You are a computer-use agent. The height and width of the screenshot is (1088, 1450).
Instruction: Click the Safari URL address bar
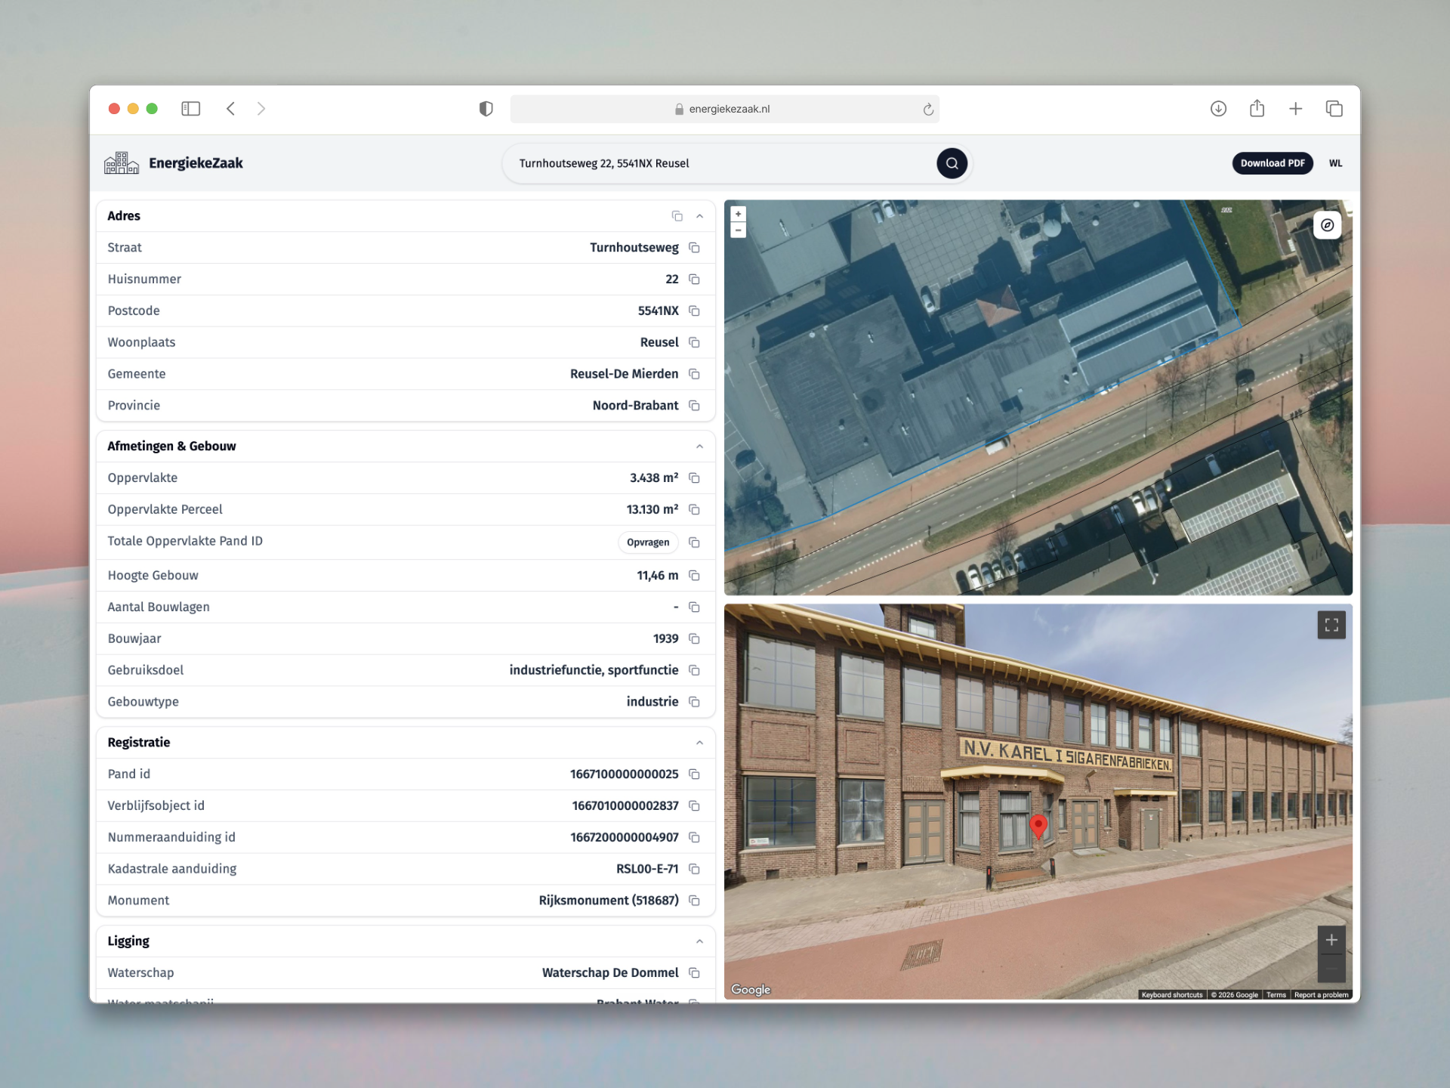(x=724, y=109)
